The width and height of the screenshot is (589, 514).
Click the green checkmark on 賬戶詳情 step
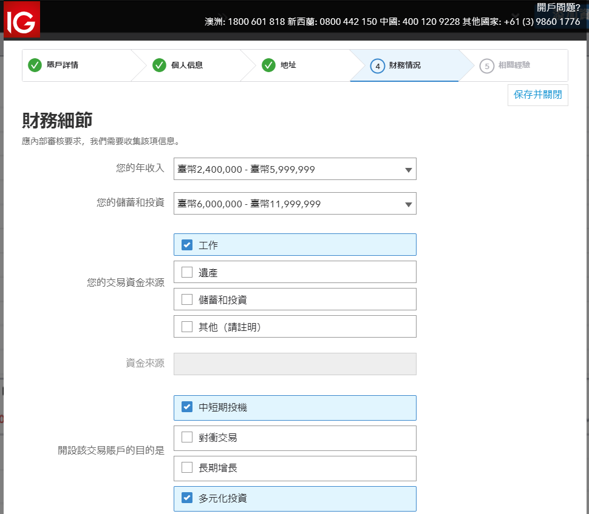tap(35, 65)
